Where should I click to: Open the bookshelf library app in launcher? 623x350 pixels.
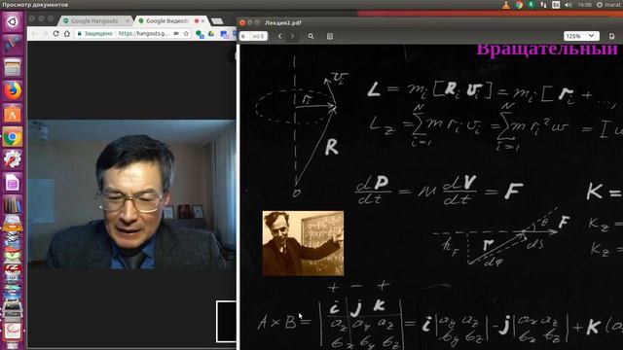pos(13,206)
